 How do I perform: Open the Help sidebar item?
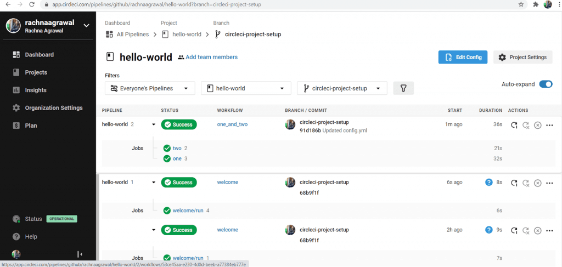point(25,237)
